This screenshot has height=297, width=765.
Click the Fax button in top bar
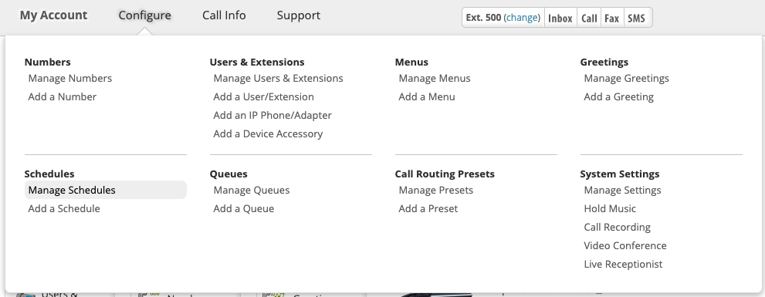point(612,18)
